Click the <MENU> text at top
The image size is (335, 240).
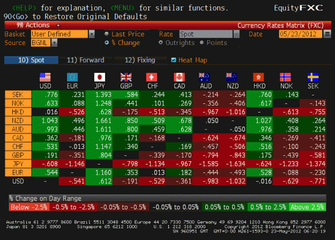click(x=122, y=8)
